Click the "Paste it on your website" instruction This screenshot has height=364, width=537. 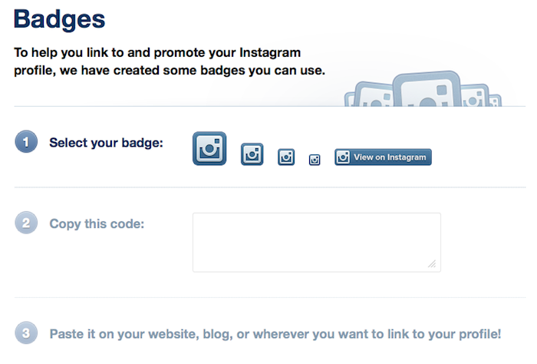click(275, 334)
